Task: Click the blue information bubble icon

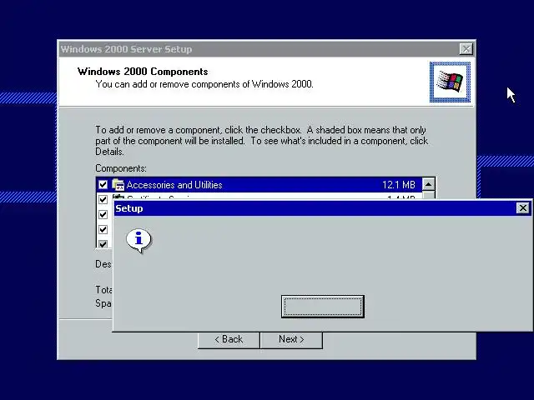Action: click(139, 241)
